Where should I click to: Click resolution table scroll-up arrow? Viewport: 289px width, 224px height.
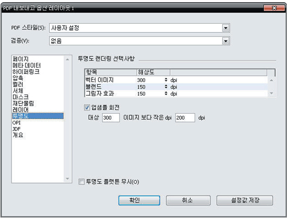click(x=272, y=80)
